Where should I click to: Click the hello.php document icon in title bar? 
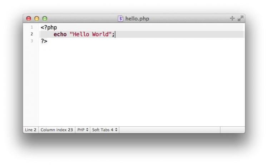(x=120, y=19)
